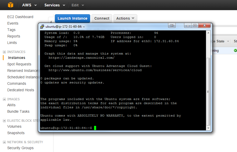Click the Instance State column filter arrow
Screen dimensions: 237x152
coord(228,41)
